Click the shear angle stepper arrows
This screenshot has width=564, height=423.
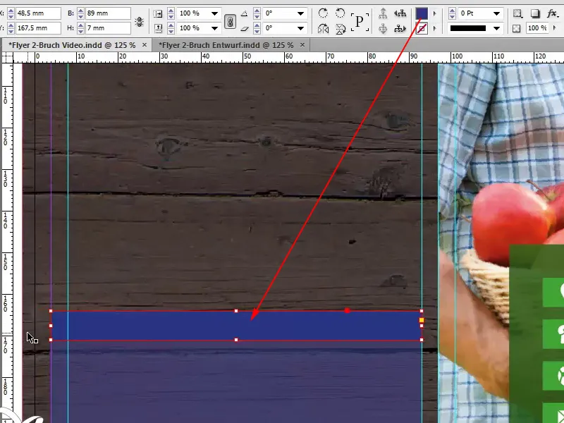pos(257,28)
